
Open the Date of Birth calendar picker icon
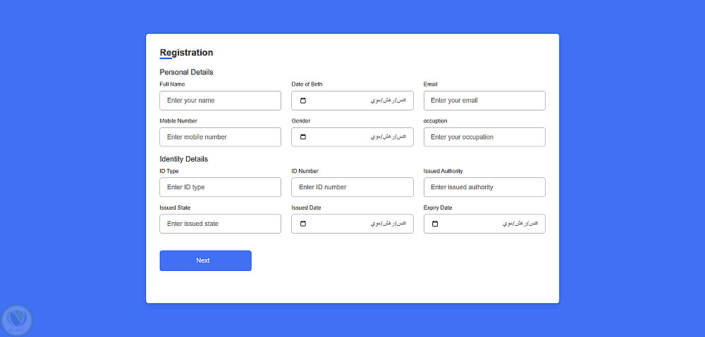(303, 101)
